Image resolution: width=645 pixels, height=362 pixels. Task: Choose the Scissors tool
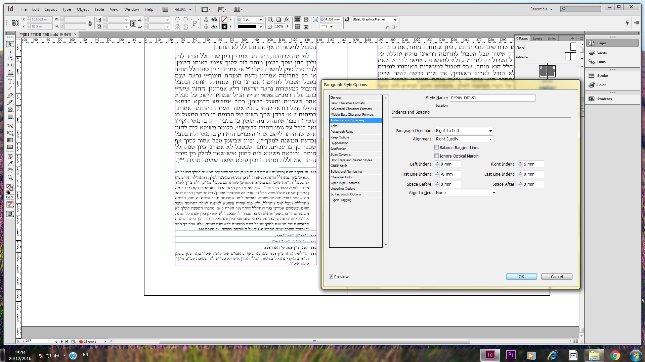tap(10, 126)
